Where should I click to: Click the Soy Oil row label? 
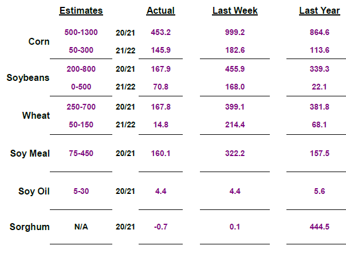click(33, 191)
